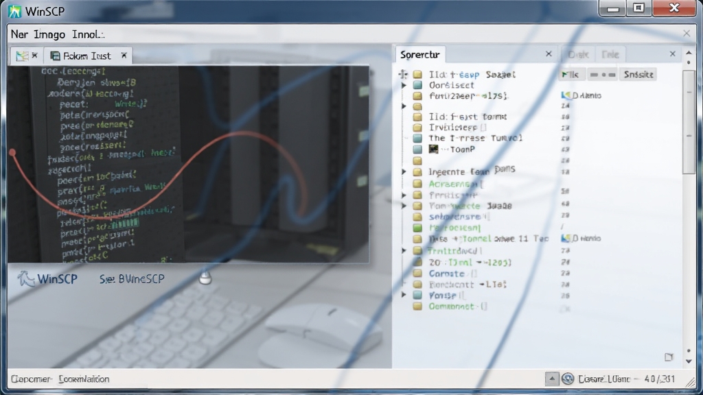Open the Ner menu
This screenshot has height=395, width=703.
[x=19, y=34]
